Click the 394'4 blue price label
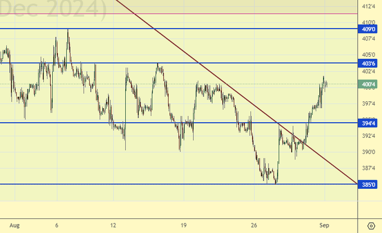382x233 pixels. point(369,123)
